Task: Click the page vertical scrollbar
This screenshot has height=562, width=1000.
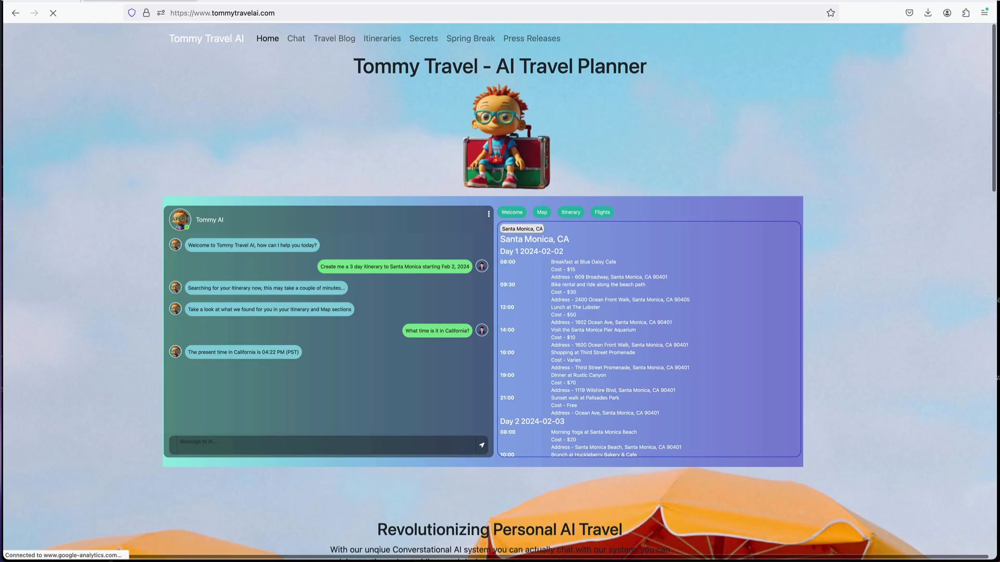Action: pyautogui.click(x=994, y=109)
